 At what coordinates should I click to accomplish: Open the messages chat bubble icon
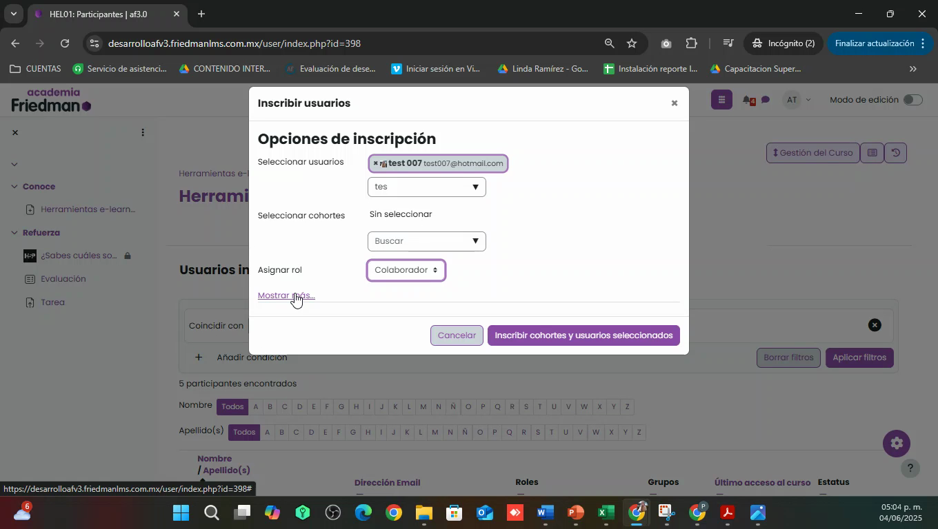pos(766,101)
